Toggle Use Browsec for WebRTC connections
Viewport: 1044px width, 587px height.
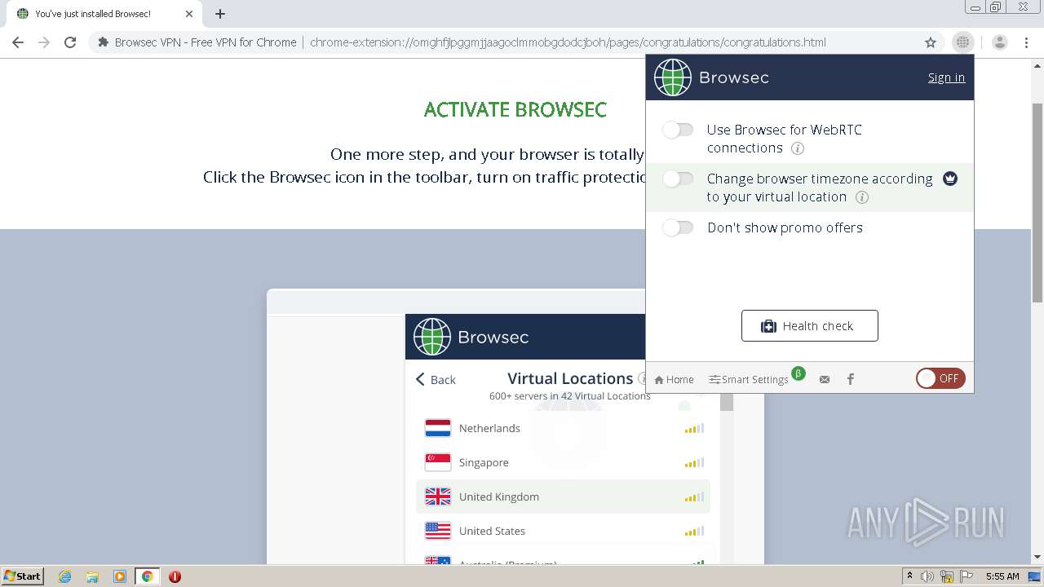coord(678,130)
